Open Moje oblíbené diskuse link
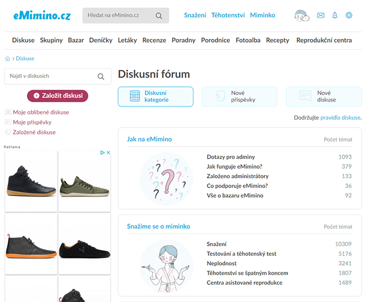The width and height of the screenshot is (366, 302). click(41, 112)
